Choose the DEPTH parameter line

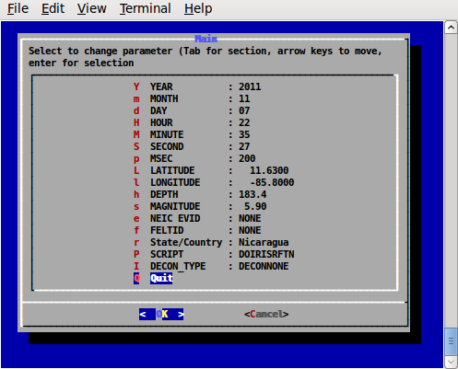[x=200, y=194]
